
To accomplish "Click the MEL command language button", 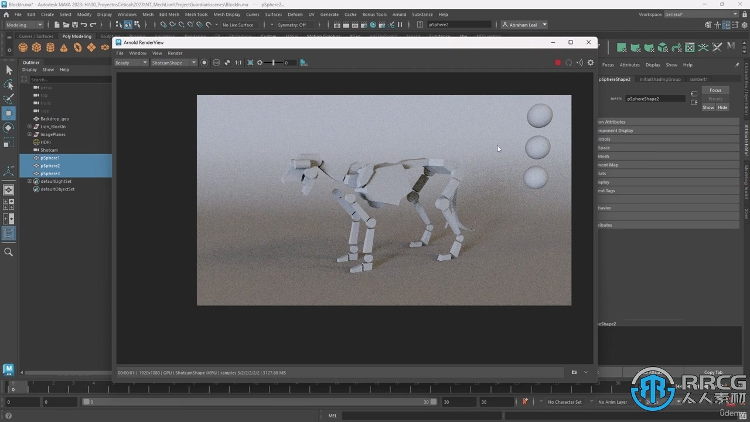I will click(332, 416).
